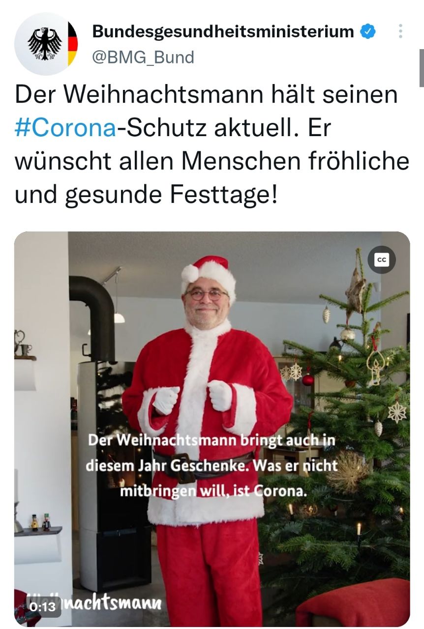Click the scrollbar thumb at right edge
The width and height of the screenshot is (424, 629).
pos(422,68)
